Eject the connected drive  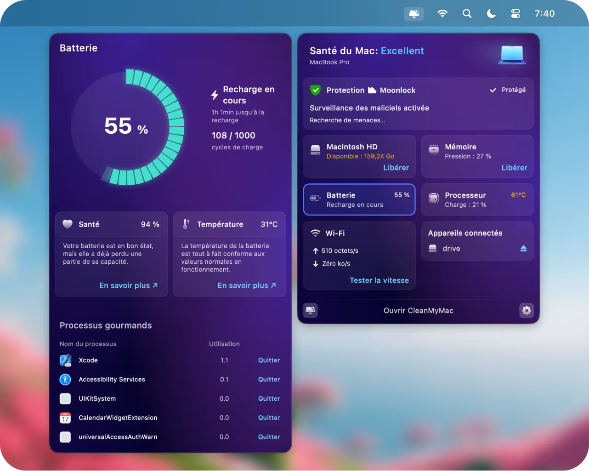click(523, 249)
